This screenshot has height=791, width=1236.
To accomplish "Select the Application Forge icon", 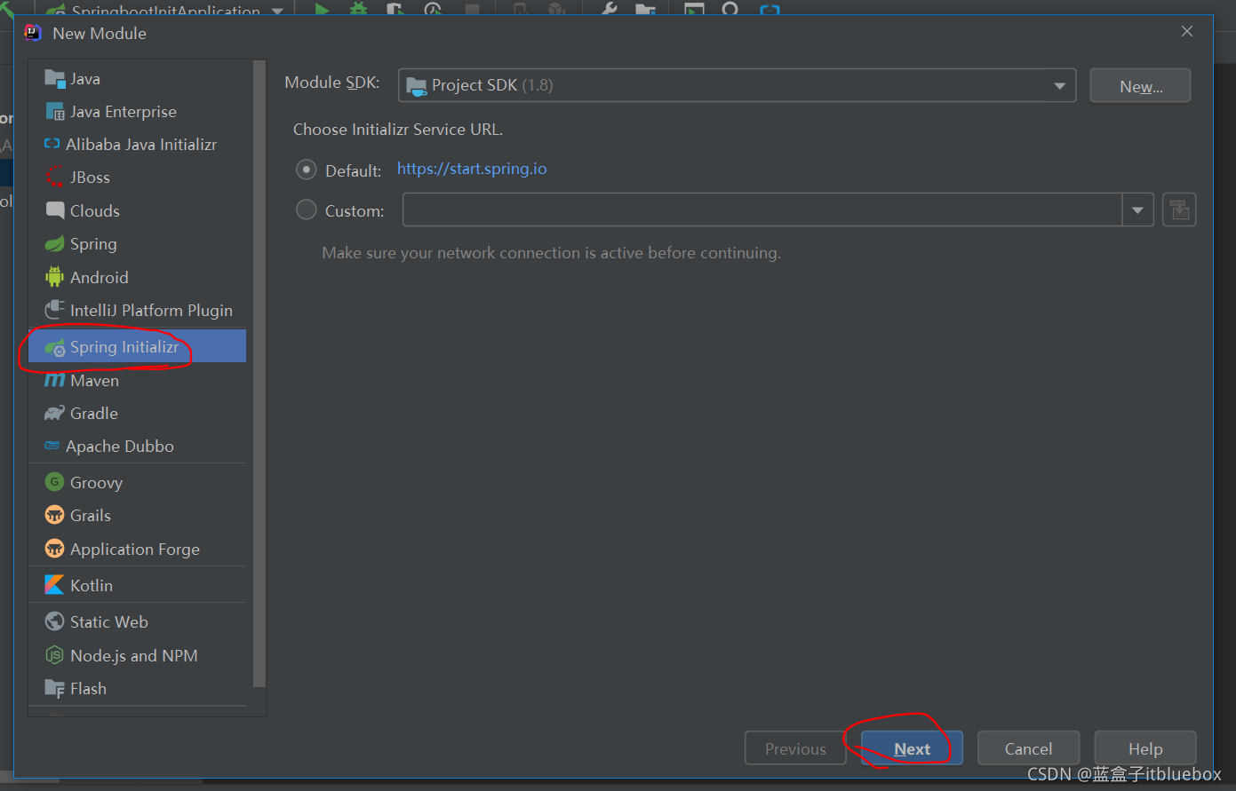I will pyautogui.click(x=54, y=549).
